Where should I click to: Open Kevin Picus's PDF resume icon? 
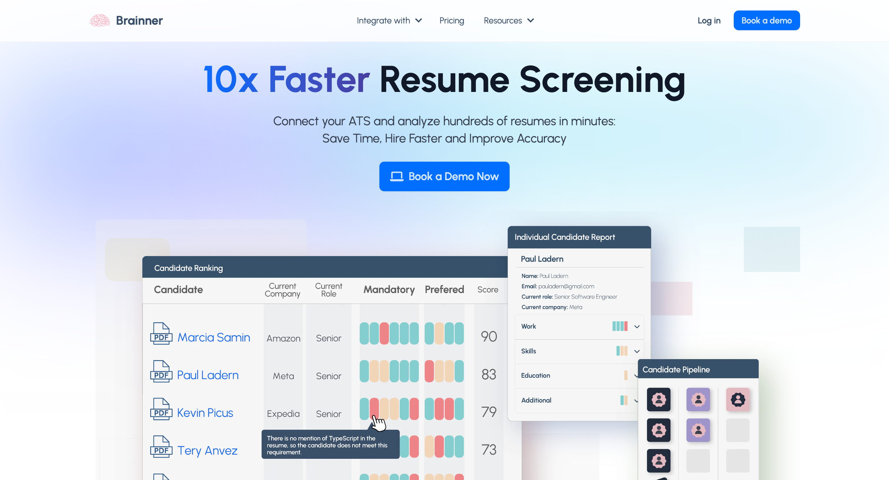(161, 409)
